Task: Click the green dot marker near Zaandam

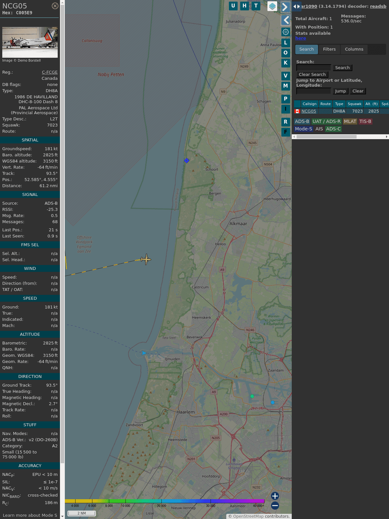Action: tap(252, 396)
